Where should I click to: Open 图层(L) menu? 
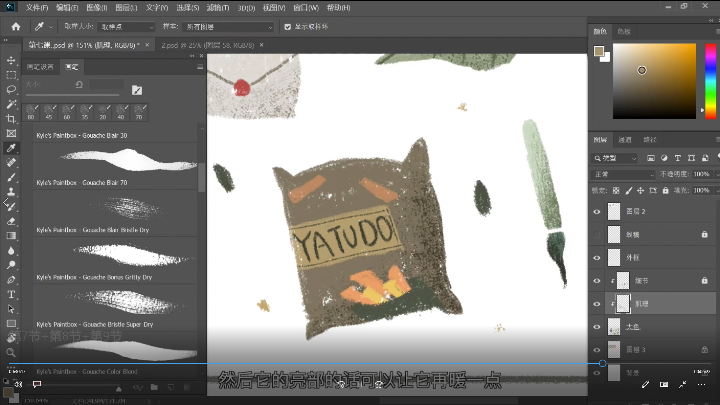126,7
